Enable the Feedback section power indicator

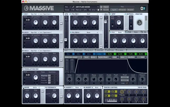point(46,87)
